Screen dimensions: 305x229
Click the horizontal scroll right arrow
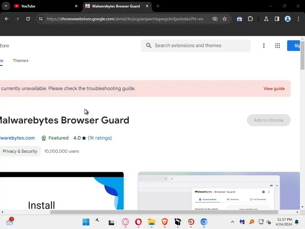click(298, 212)
